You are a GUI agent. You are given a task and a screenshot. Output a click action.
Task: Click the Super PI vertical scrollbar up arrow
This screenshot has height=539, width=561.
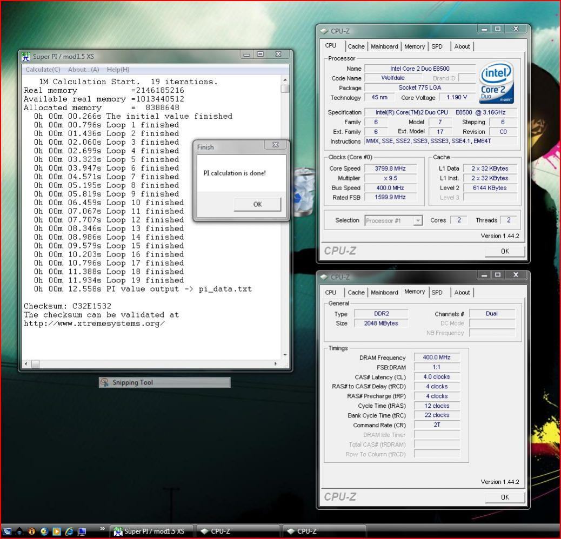[x=285, y=80]
